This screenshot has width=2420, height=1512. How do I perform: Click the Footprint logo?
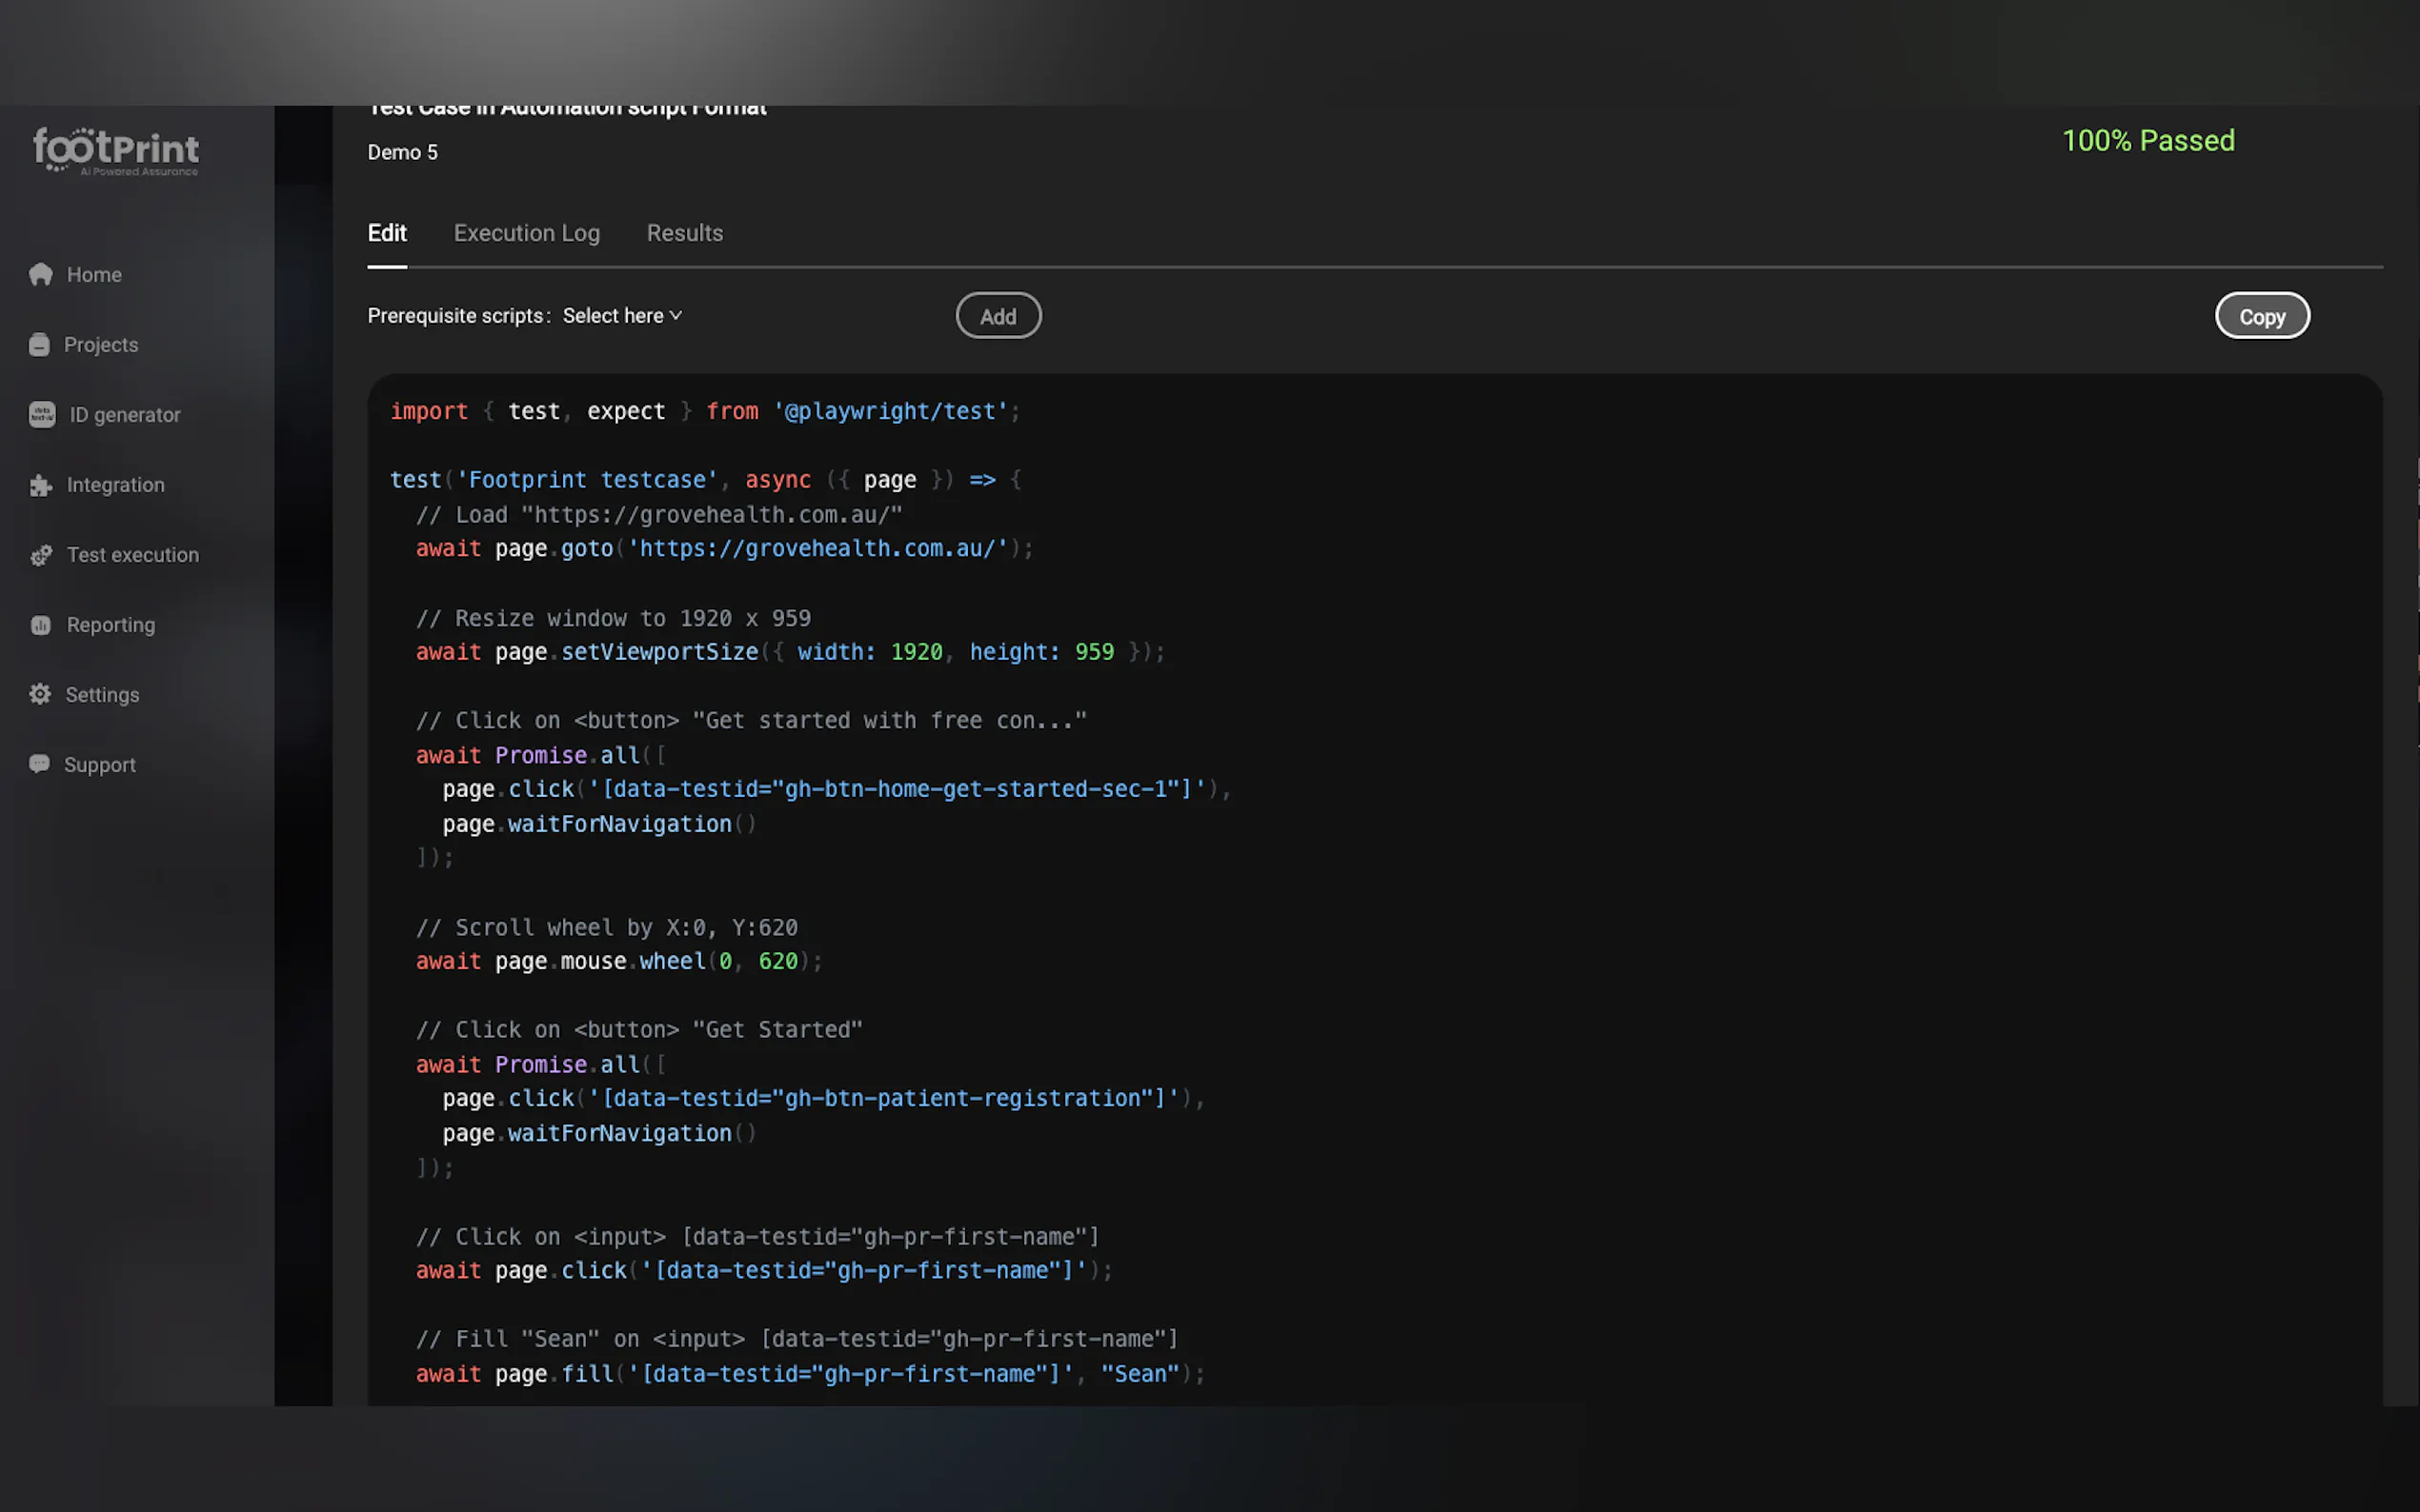tap(116, 152)
